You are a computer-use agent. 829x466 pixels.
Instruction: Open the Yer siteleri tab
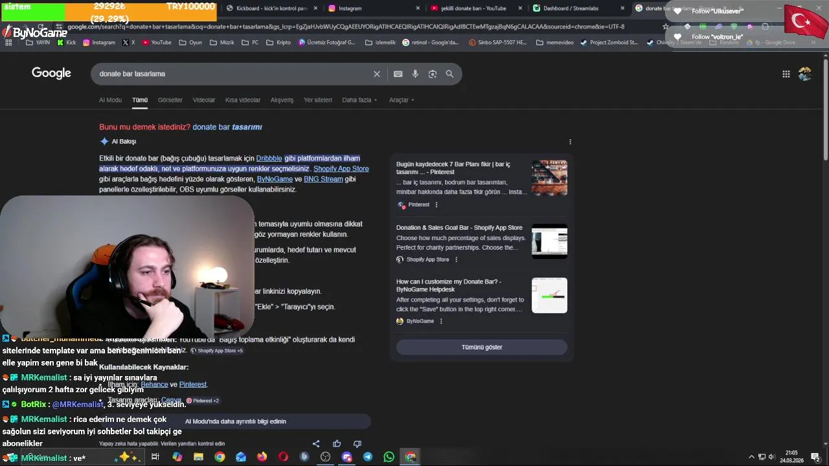click(x=318, y=100)
